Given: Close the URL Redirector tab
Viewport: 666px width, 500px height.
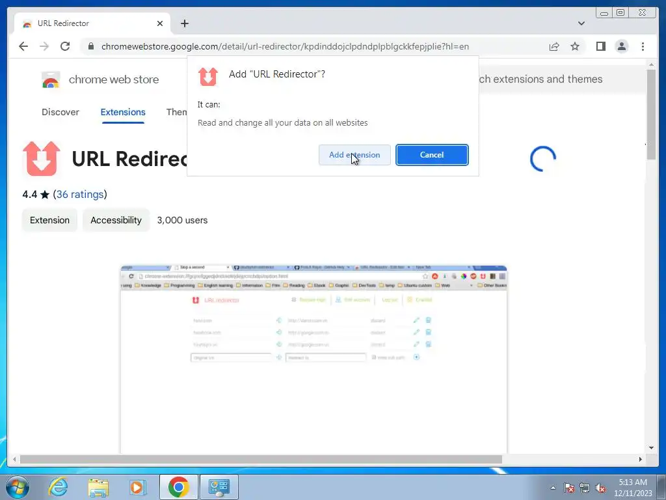Looking at the screenshot, I should 160,23.
